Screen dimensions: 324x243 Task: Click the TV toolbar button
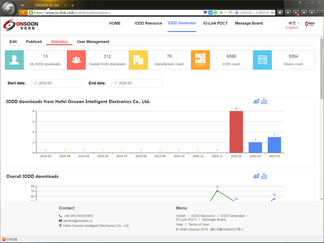312,13
